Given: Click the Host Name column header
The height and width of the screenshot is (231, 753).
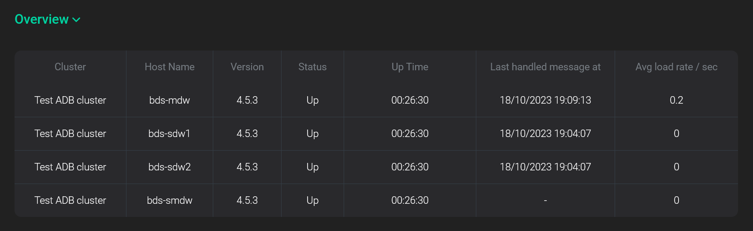Looking at the screenshot, I should point(170,67).
